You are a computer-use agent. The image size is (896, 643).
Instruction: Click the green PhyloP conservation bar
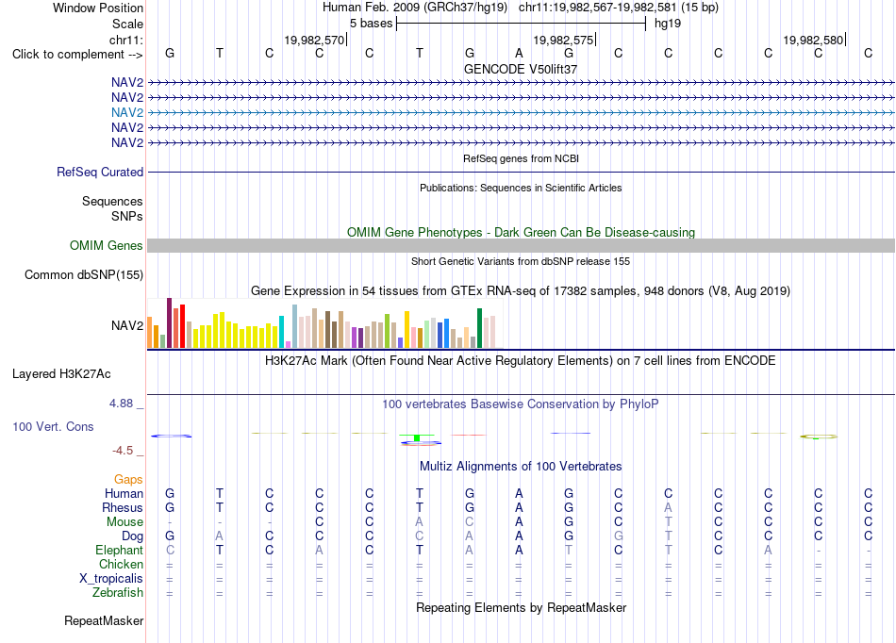coord(417,437)
